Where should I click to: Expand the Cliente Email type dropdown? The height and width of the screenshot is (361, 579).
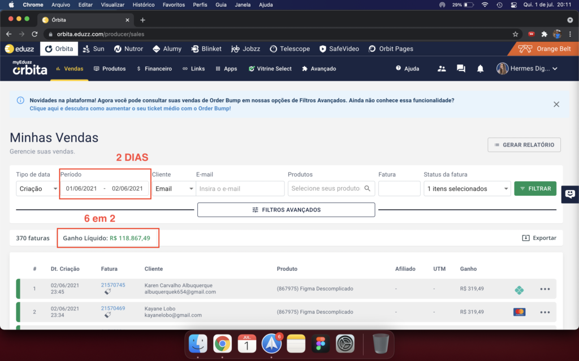tap(174, 188)
